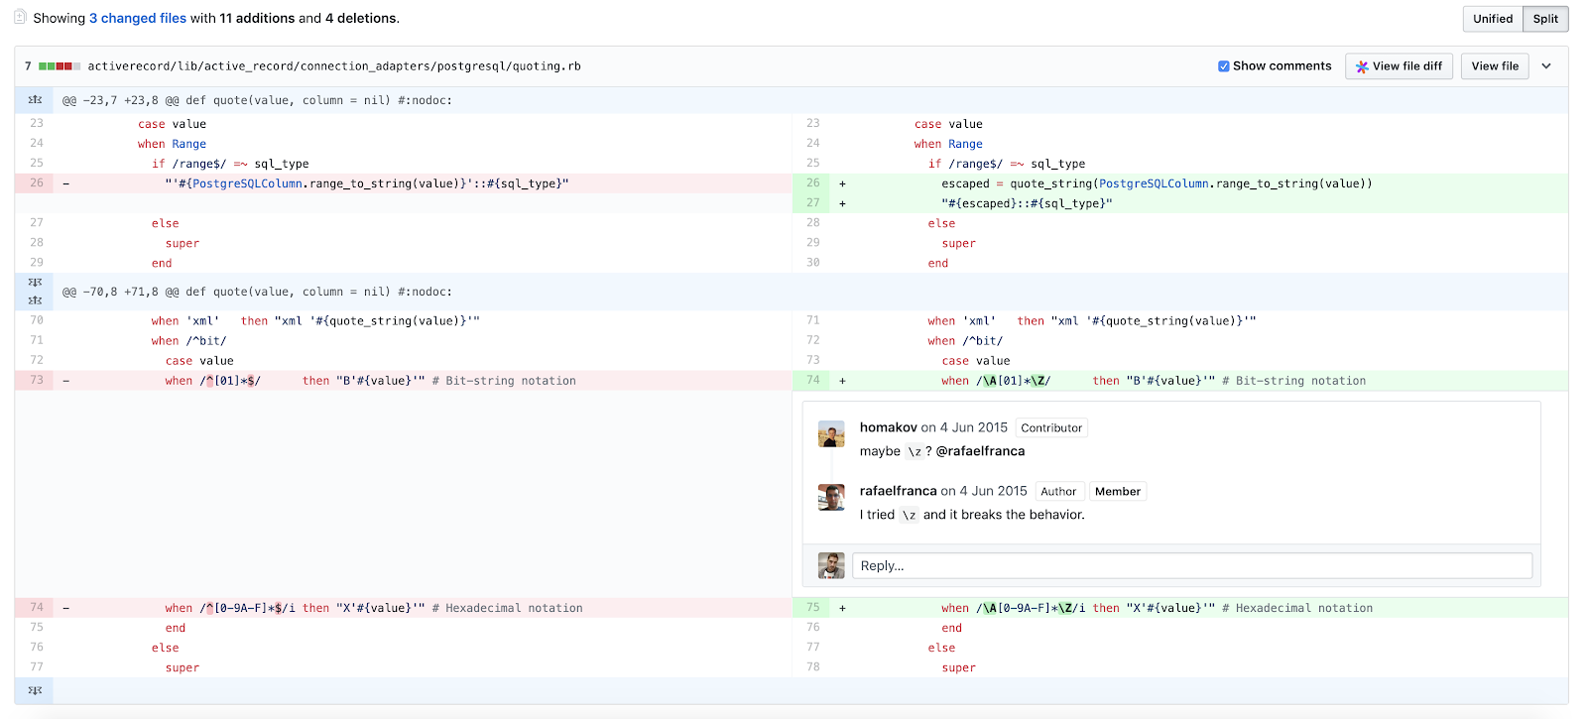Click the @rafaelfranca mention in the comment
The height and width of the screenshot is (719, 1587).
point(980,451)
